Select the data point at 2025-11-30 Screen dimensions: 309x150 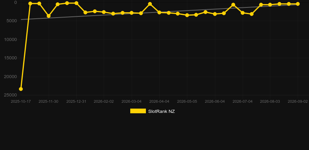coord(49,16)
